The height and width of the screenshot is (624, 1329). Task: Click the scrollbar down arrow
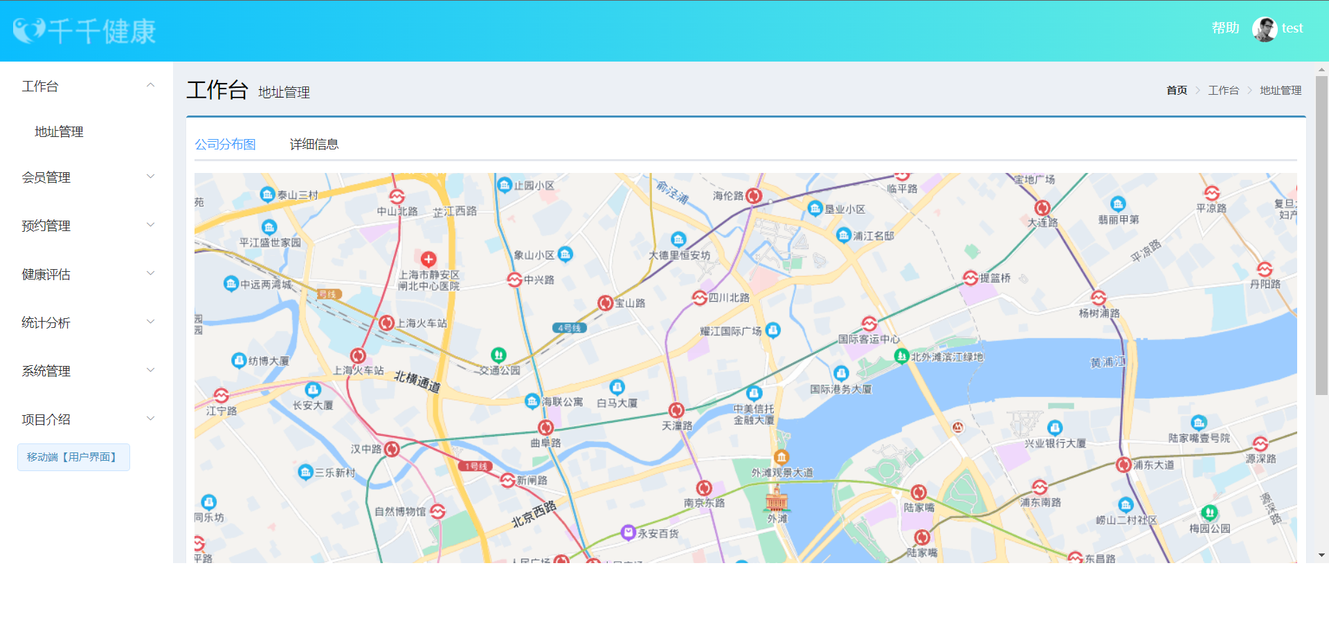coord(1321,555)
